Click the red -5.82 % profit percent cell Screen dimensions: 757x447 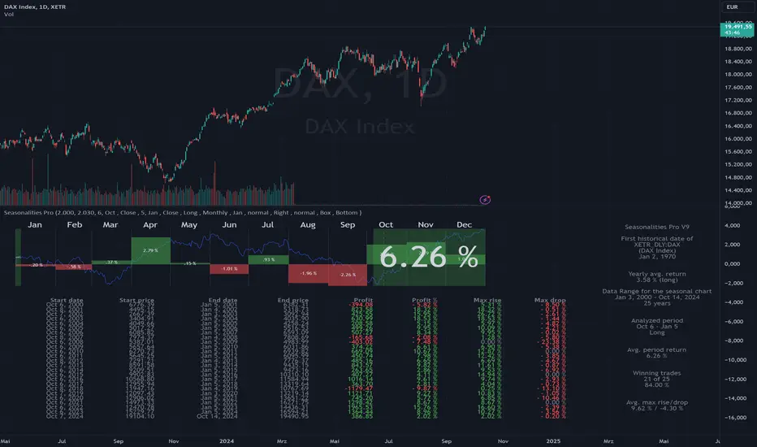pos(424,305)
